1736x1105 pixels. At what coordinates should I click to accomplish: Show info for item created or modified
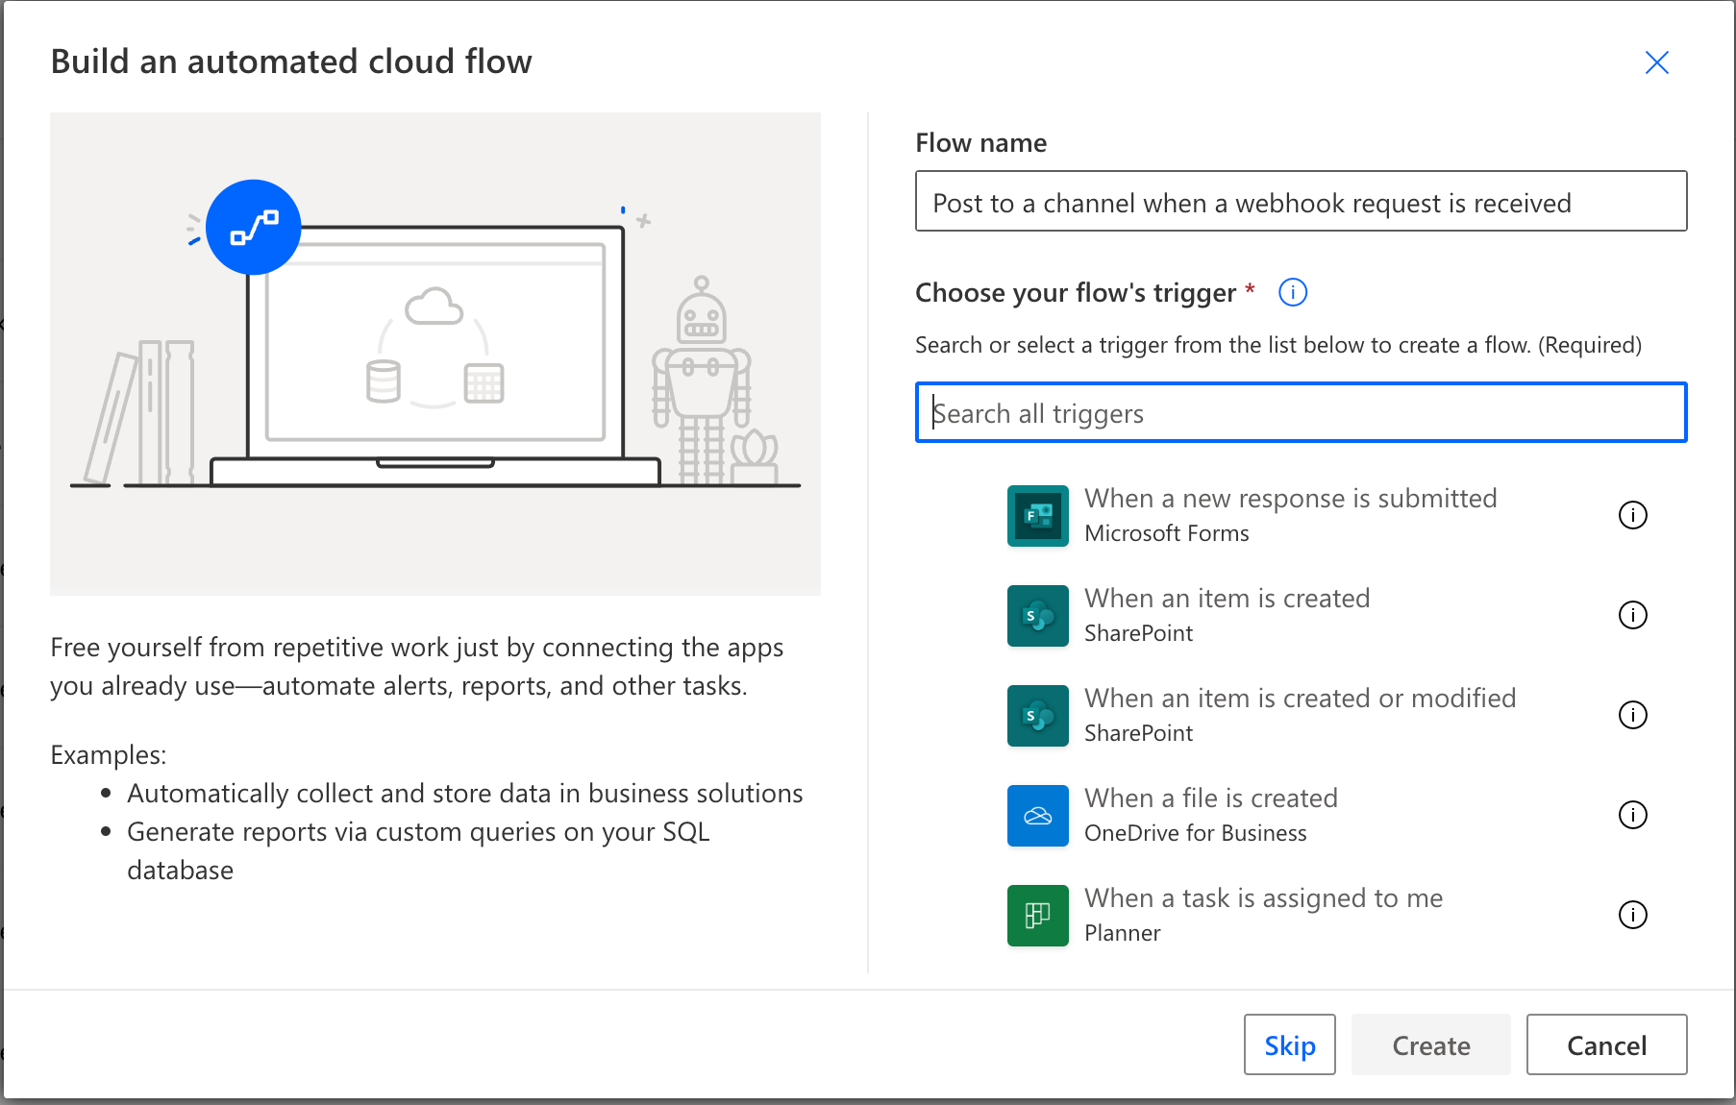(x=1632, y=716)
